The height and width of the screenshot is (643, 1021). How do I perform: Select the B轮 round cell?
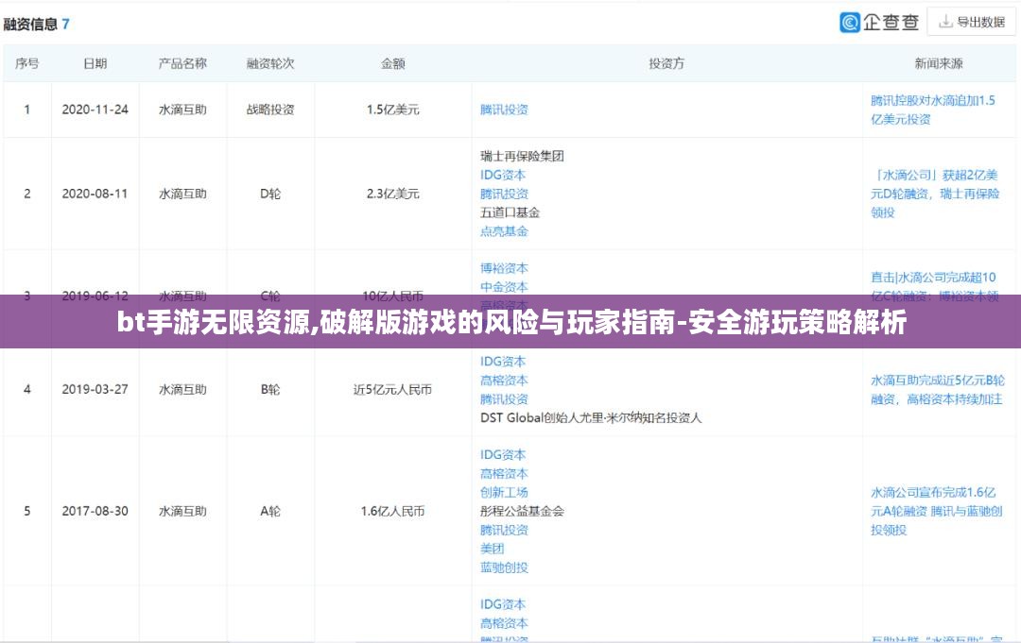(270, 389)
